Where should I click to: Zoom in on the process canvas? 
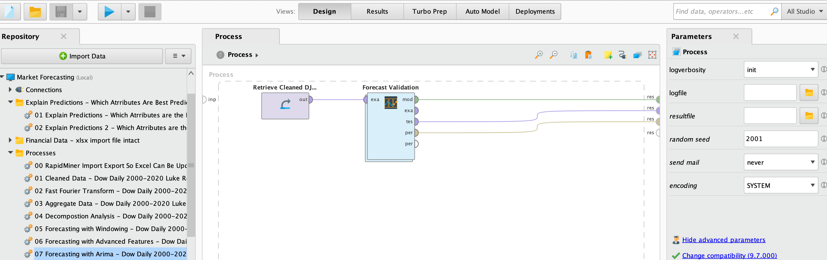[x=539, y=55]
